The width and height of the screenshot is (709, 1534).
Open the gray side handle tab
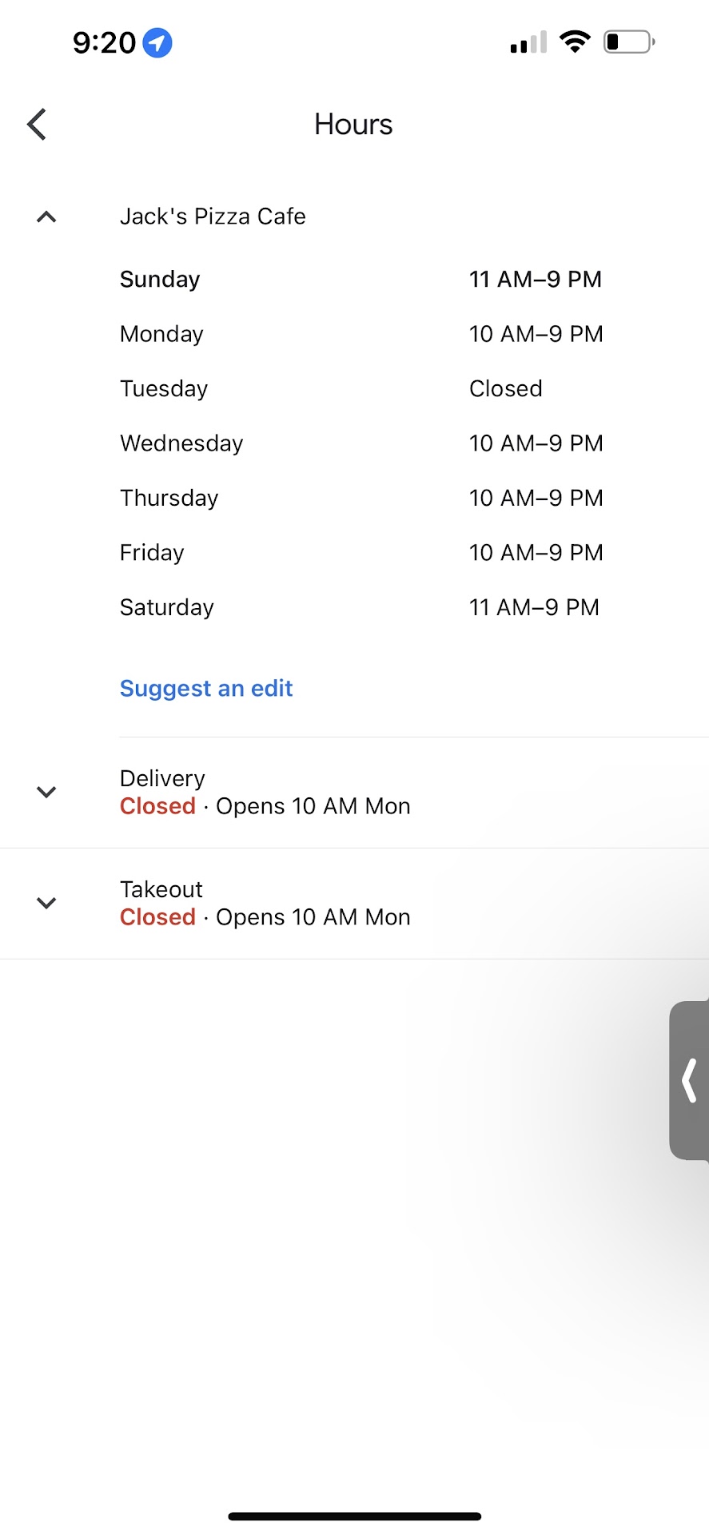tap(689, 1079)
